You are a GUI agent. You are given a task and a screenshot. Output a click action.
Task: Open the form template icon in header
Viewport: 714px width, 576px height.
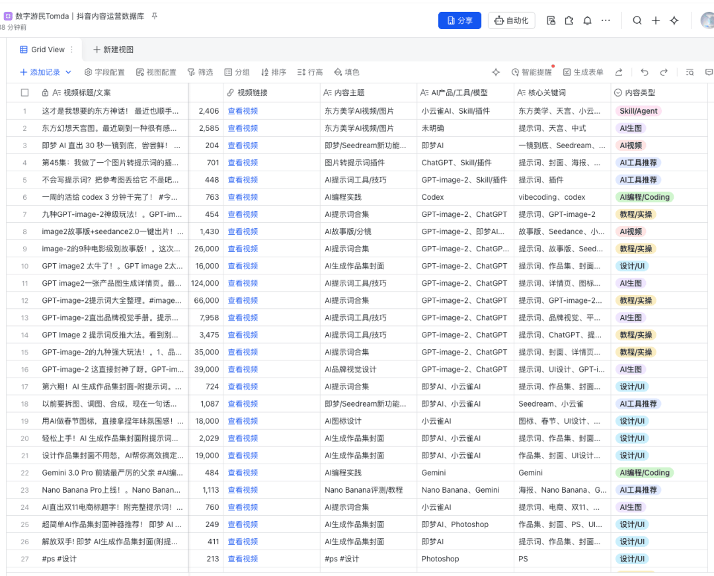[x=551, y=21]
